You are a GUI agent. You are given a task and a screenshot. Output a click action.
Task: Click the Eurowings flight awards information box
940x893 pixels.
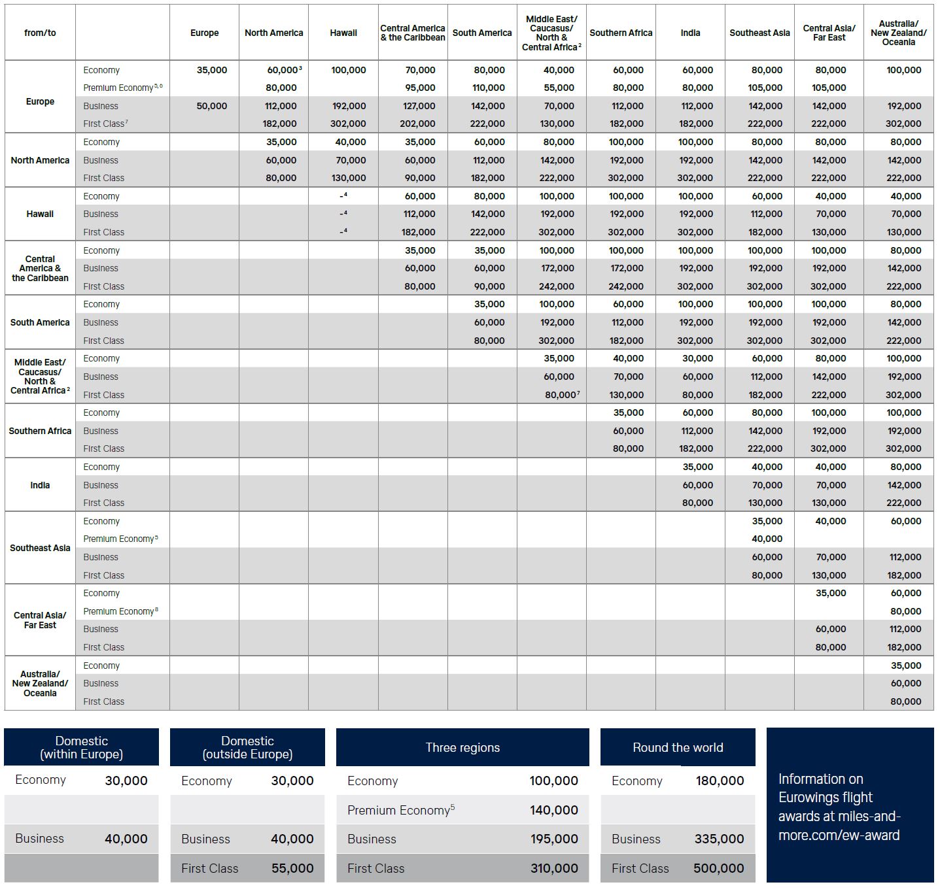(849, 806)
